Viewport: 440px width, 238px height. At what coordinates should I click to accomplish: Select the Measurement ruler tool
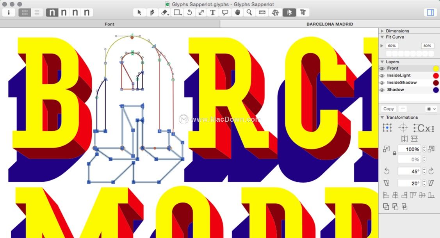262,12
